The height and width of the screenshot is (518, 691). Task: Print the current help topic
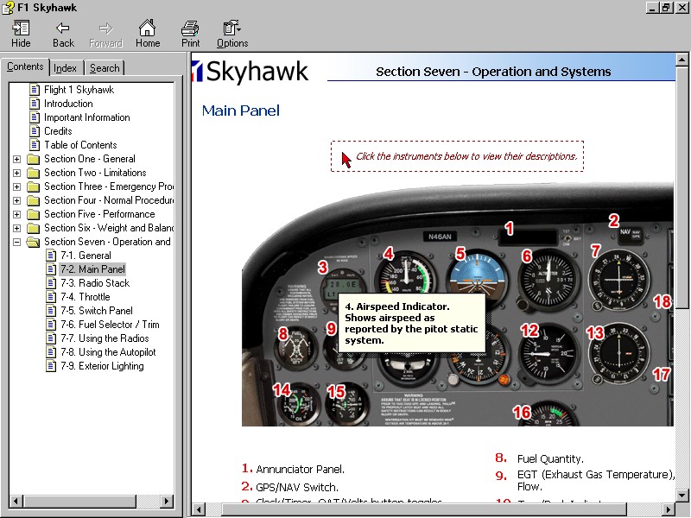(190, 34)
